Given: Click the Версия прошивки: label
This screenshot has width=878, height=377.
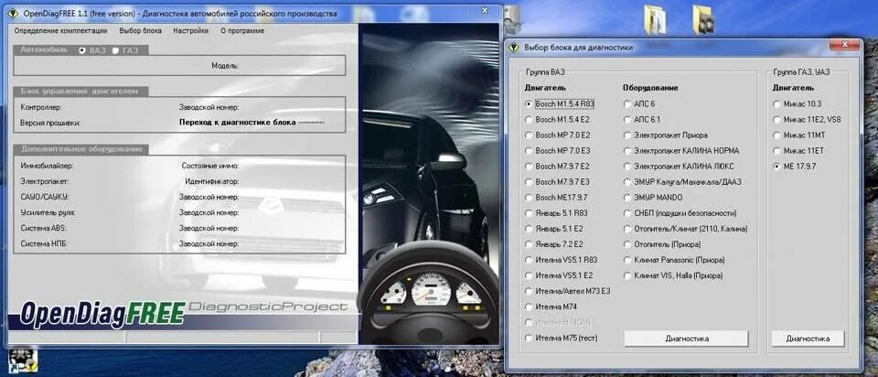Looking at the screenshot, I should click(x=50, y=122).
